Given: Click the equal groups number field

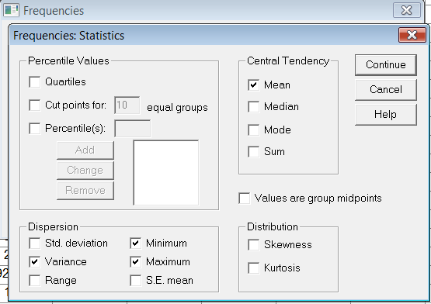Looking at the screenshot, I should click(x=127, y=105).
